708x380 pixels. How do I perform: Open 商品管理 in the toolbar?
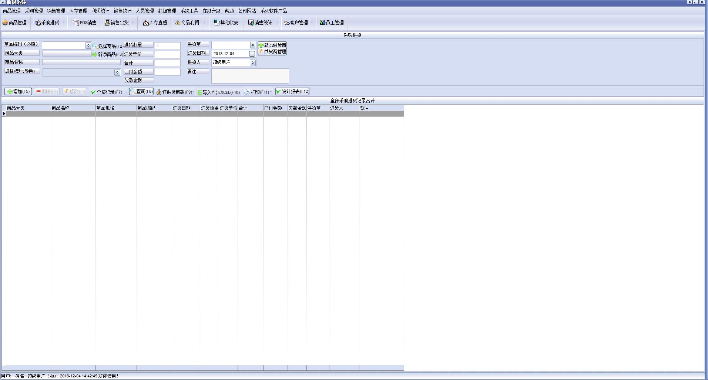(x=15, y=23)
